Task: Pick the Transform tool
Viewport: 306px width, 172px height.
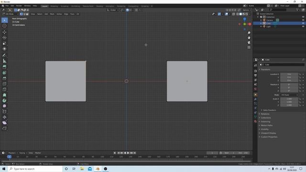Action: (x=4, y=49)
